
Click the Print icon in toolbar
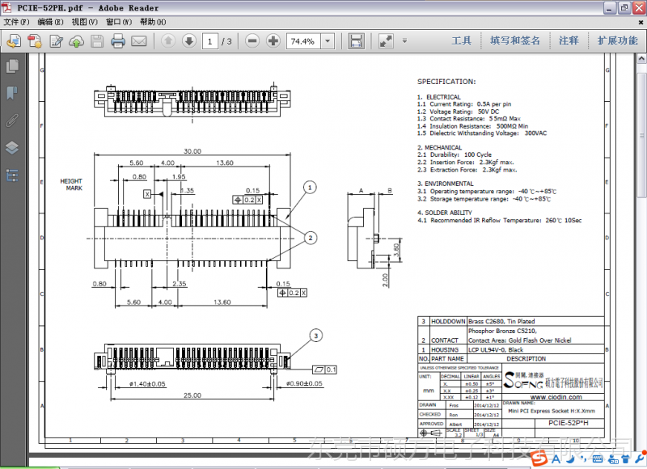pos(118,41)
